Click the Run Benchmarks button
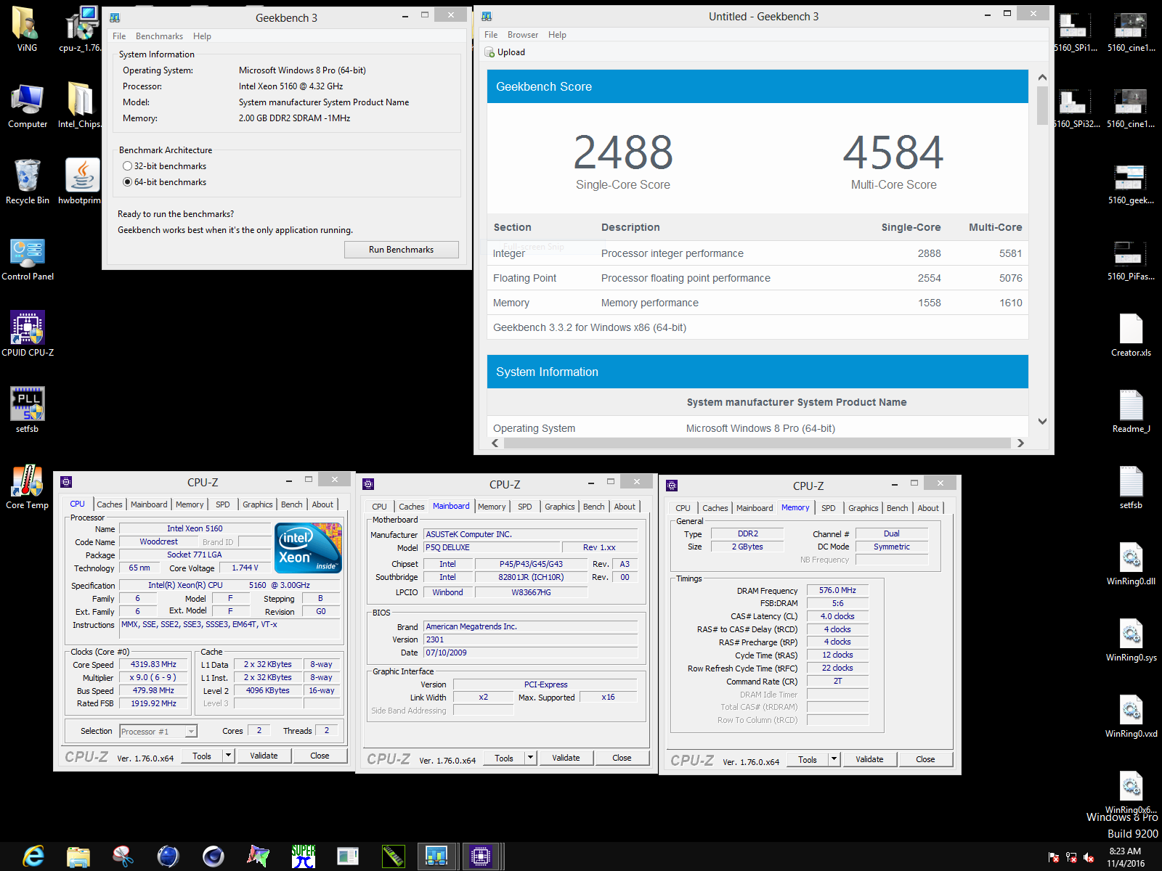The image size is (1162, 871). tap(401, 250)
